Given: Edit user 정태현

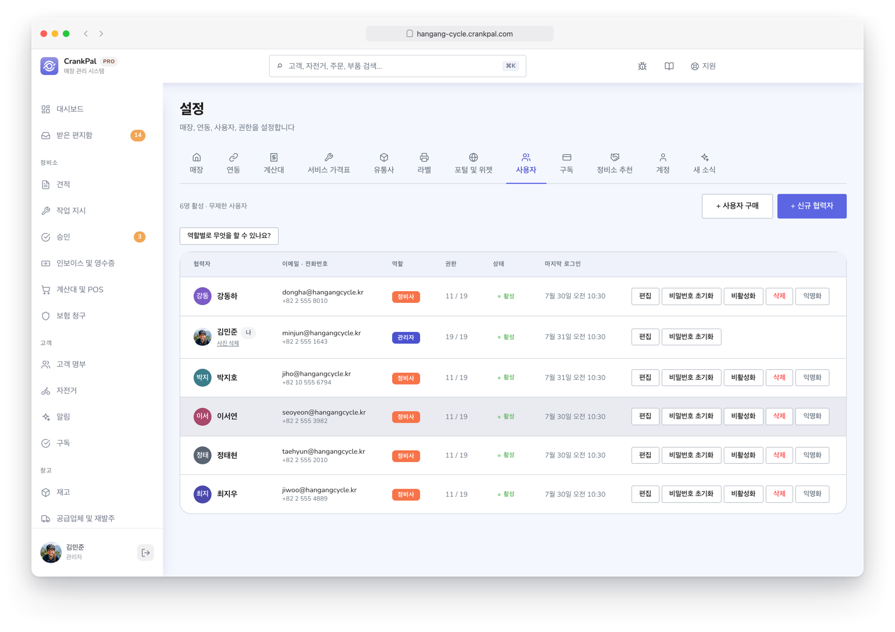Looking at the screenshot, I should 645,455.
